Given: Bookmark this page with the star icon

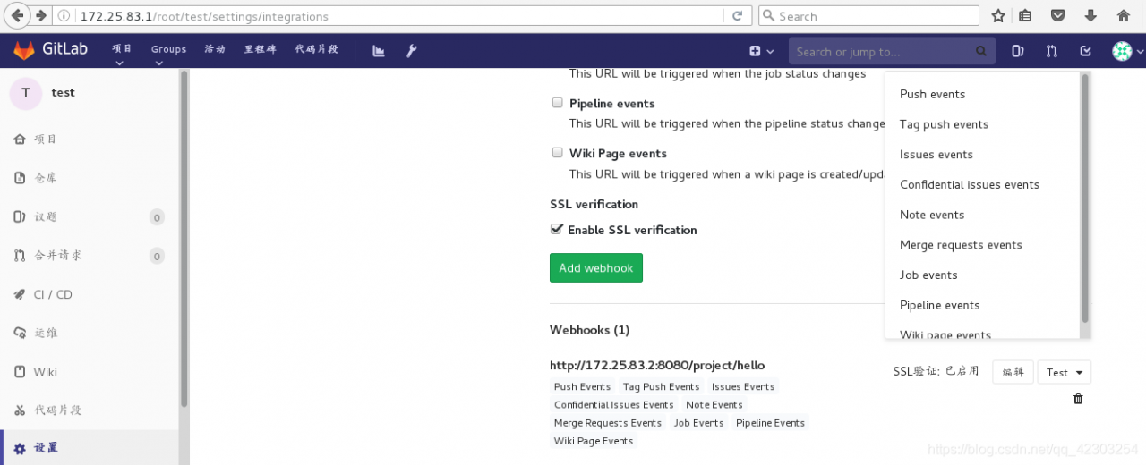Looking at the screenshot, I should tap(998, 16).
